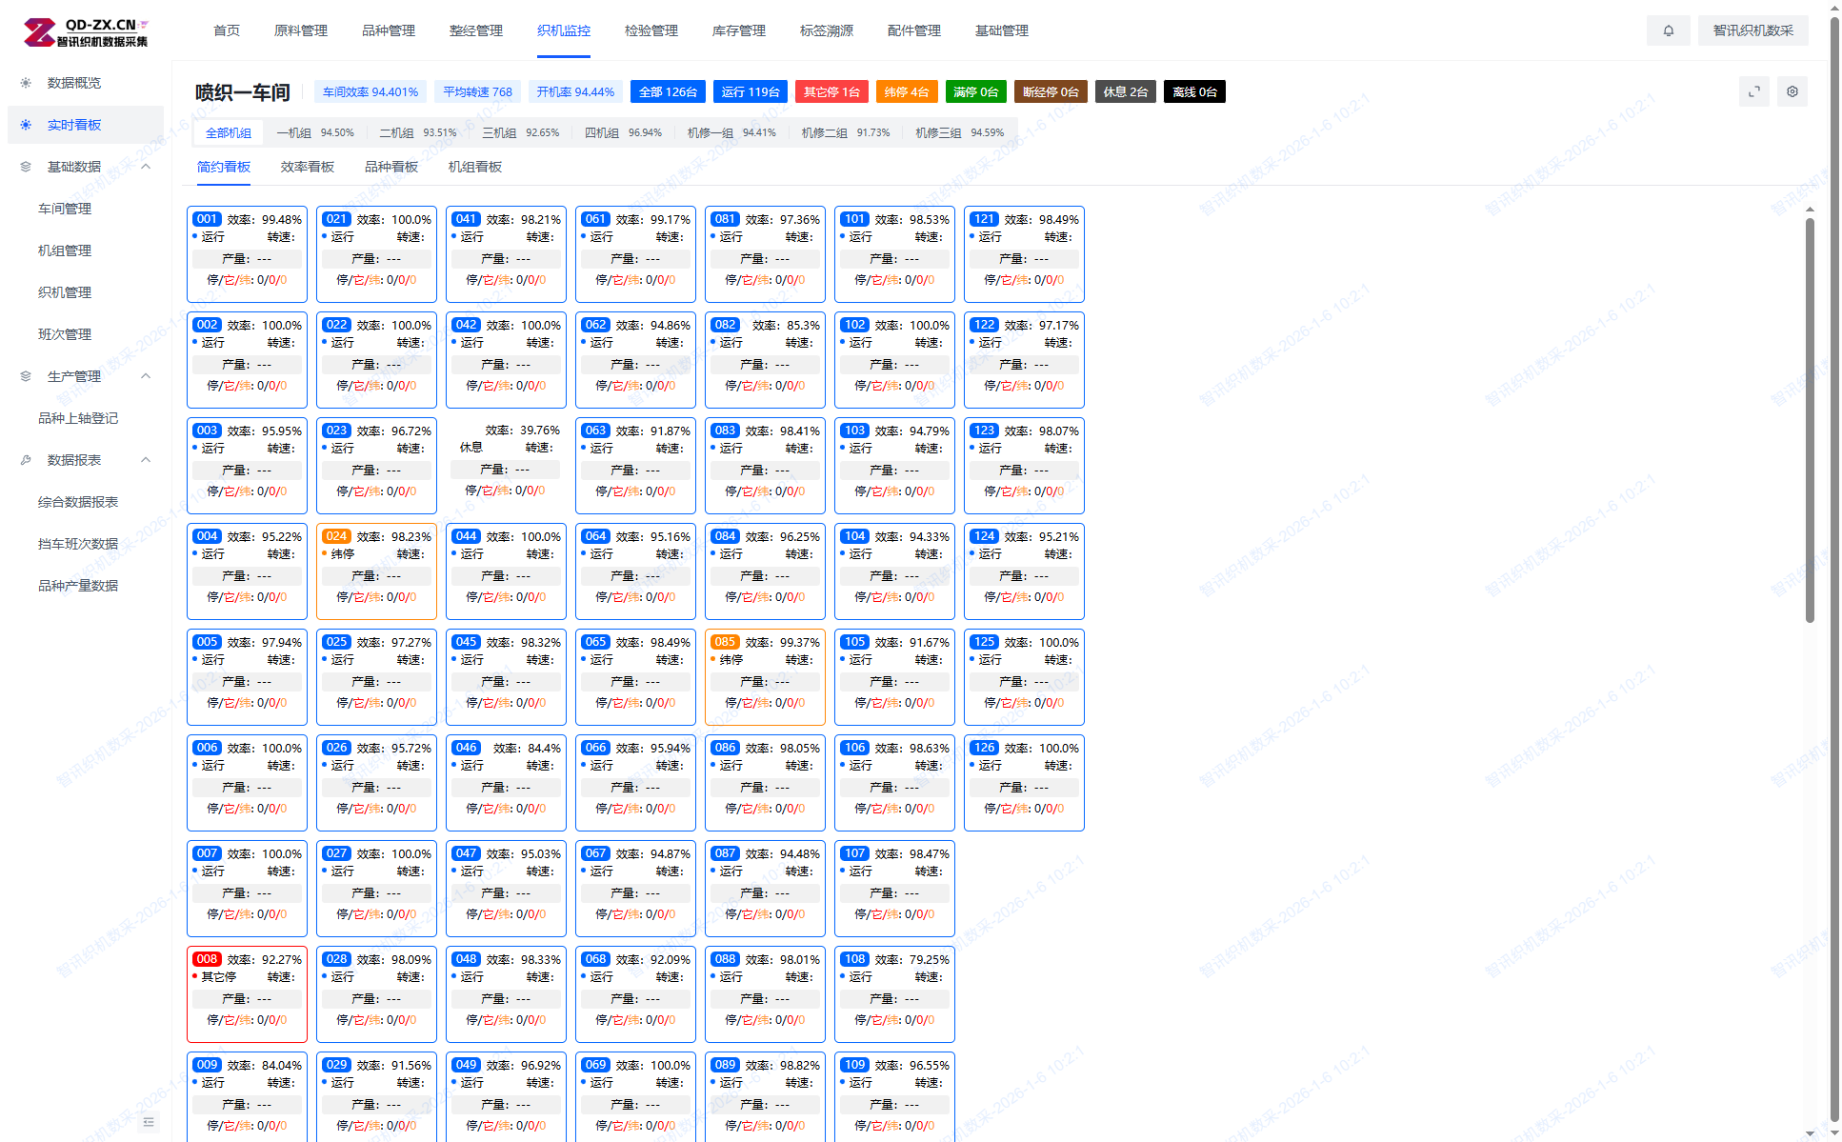
Task: Collapse the 数据报表 menu group
Action: (146, 460)
